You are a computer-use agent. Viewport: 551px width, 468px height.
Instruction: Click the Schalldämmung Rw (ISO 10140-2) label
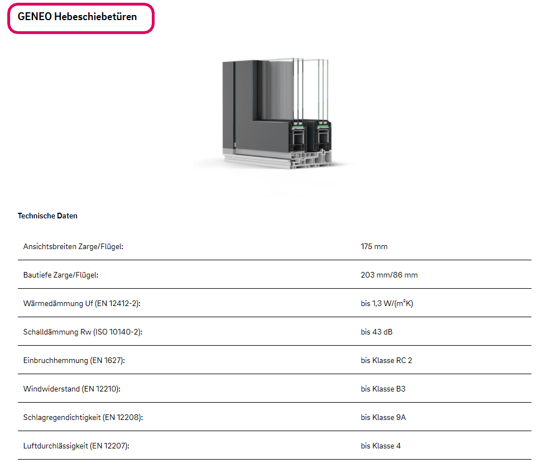[x=83, y=332]
